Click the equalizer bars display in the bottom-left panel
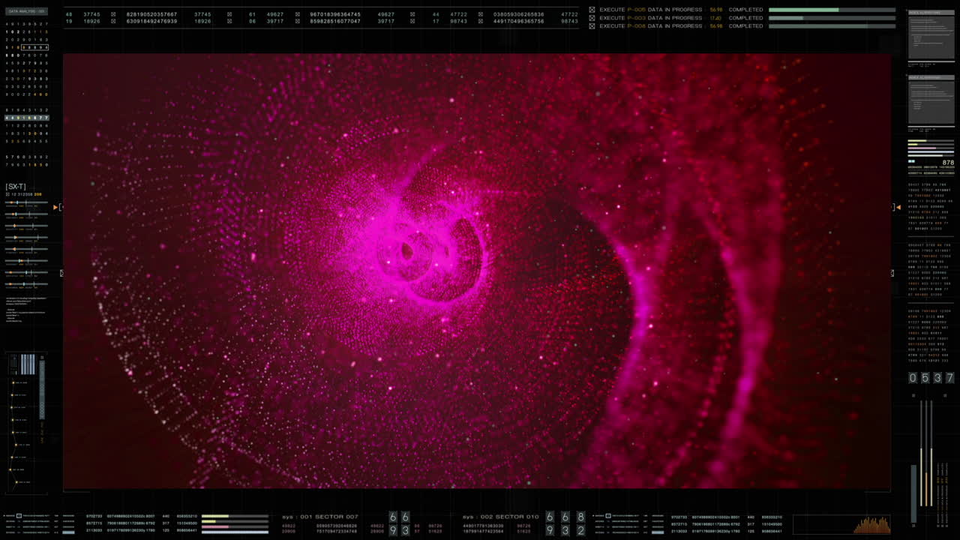Viewport: 960px width, 540px height. pos(28,364)
